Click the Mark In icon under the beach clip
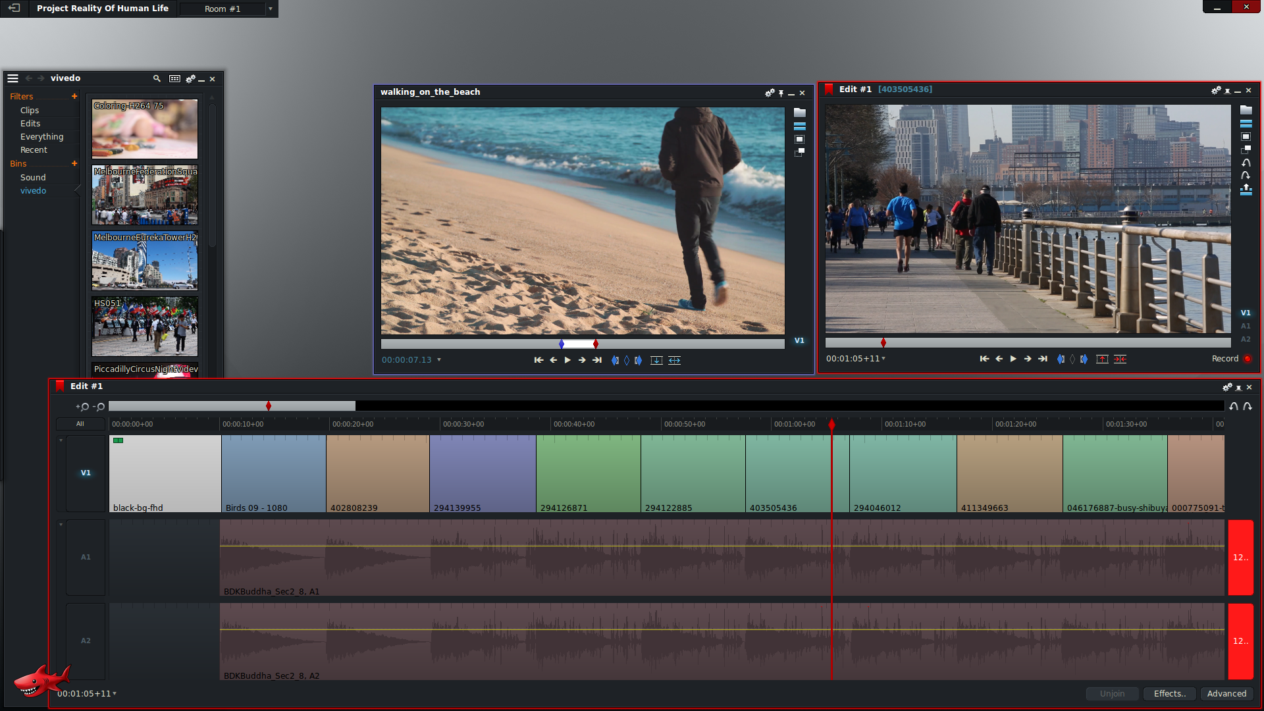This screenshot has width=1264, height=711. pyautogui.click(x=615, y=360)
